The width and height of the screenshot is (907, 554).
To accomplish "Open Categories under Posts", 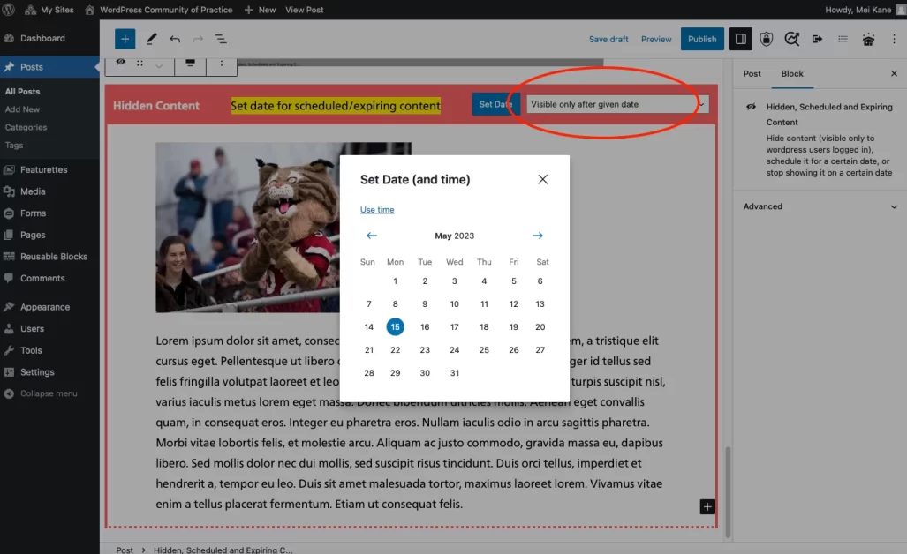I will pyautogui.click(x=26, y=127).
